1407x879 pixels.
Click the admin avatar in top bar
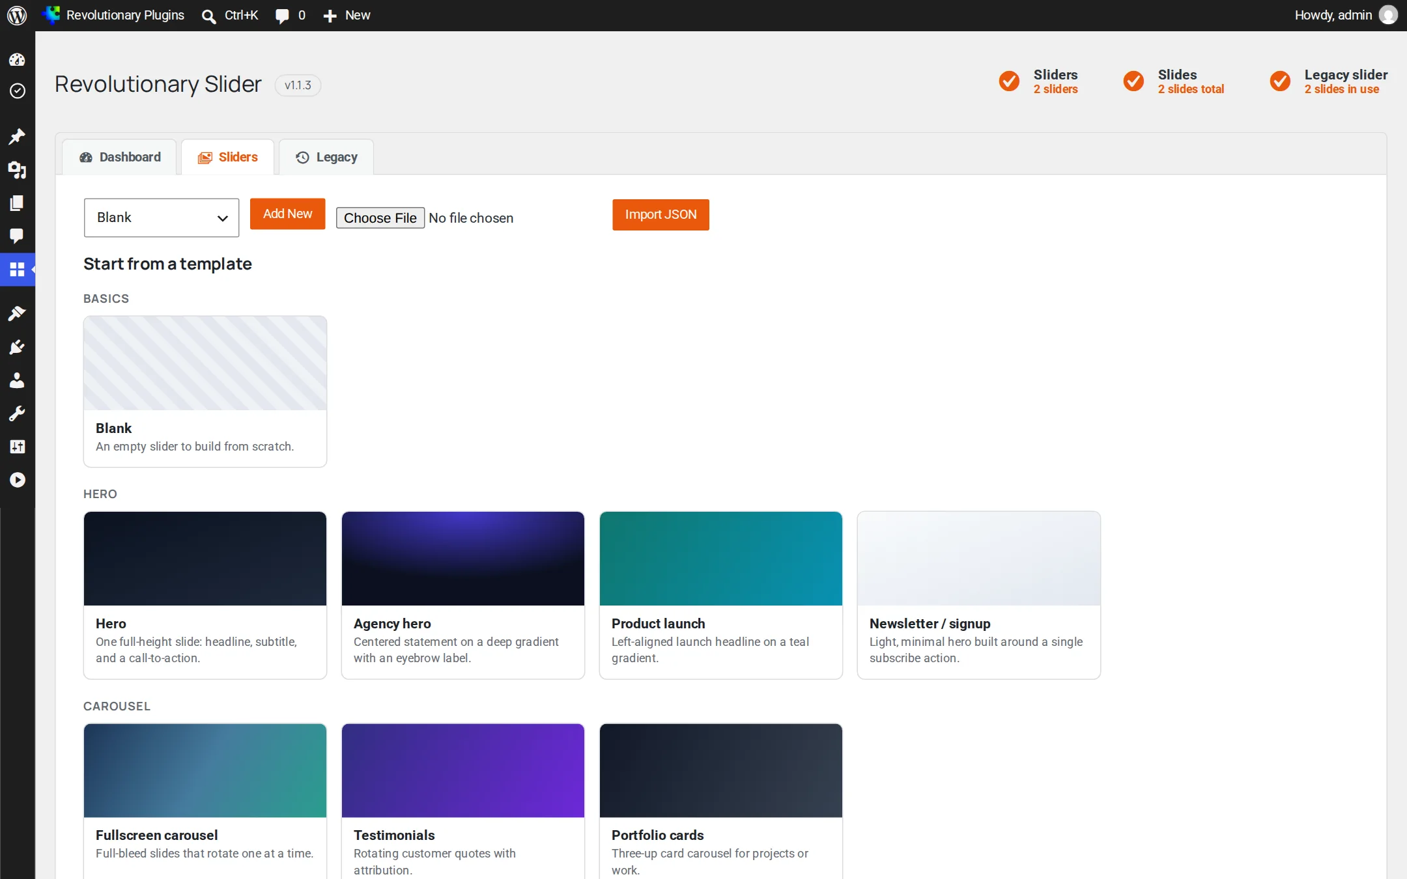pos(1388,15)
